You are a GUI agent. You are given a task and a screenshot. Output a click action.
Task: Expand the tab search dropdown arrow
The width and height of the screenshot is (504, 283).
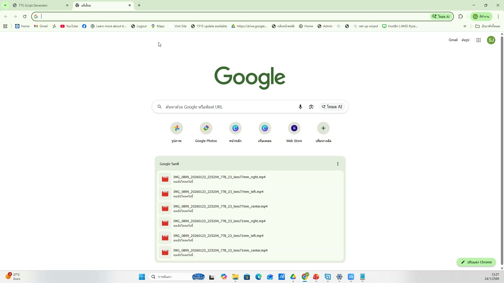point(5,5)
